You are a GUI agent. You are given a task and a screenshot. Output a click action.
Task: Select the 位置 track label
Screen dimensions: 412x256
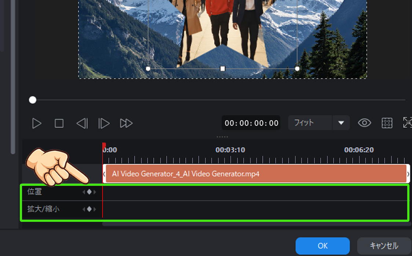[x=34, y=192]
